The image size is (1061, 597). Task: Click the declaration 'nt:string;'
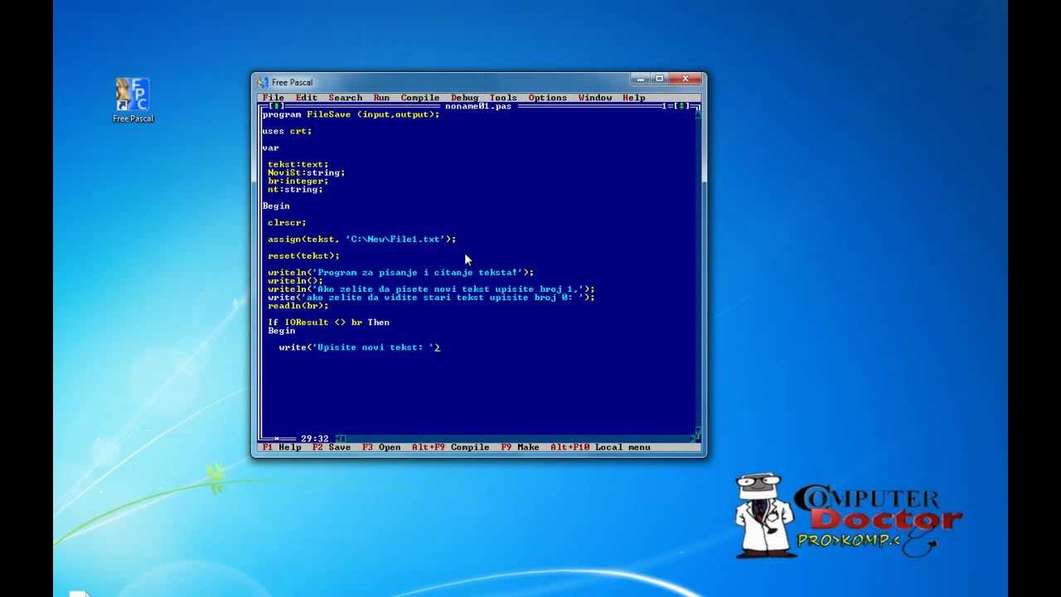(x=295, y=189)
